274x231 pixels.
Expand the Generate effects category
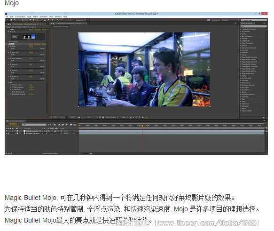241,53
